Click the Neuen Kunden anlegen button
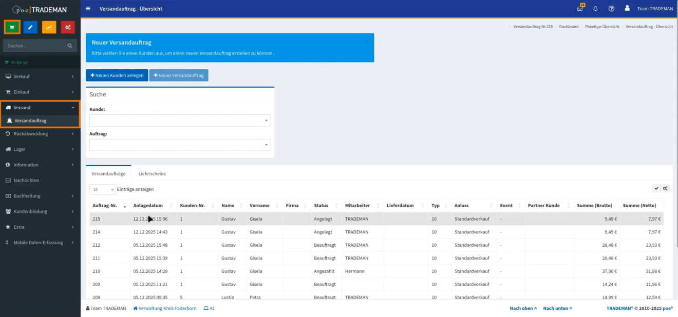 [117, 75]
